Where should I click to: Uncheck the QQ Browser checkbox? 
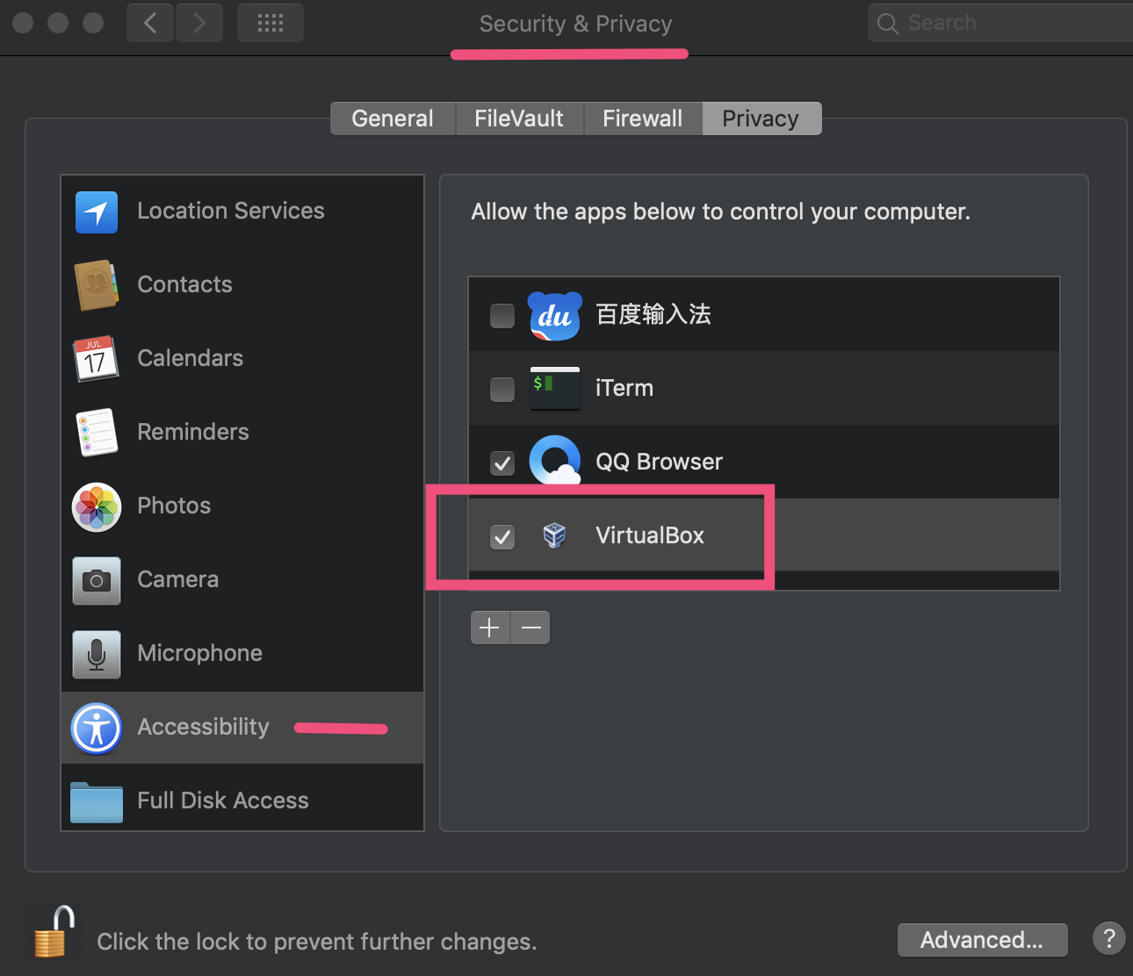(x=502, y=463)
